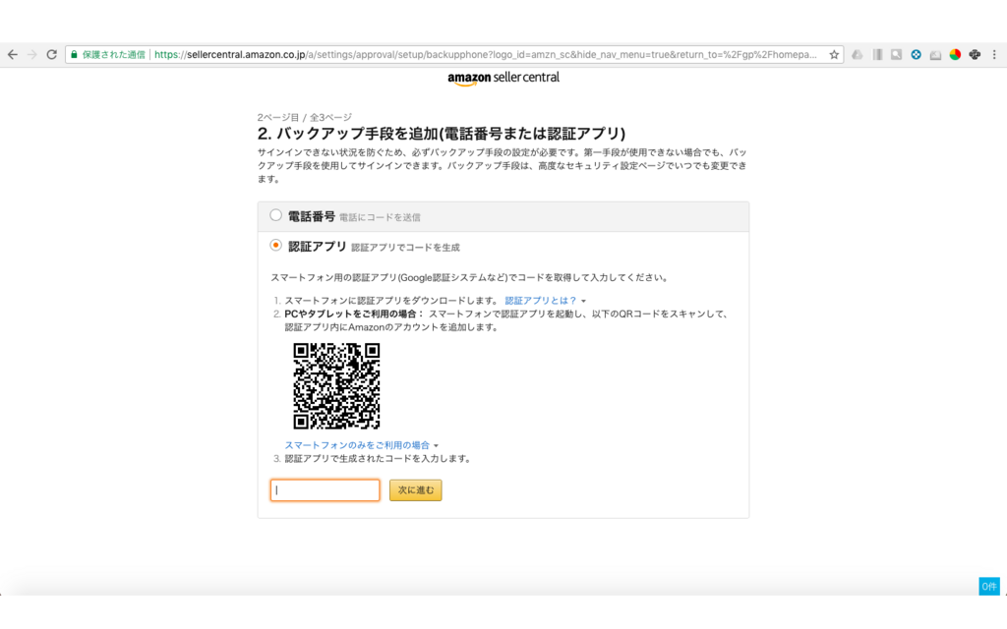Image resolution: width=1007 pixels, height=629 pixels.
Task: Click the 2ページ目 / 全3ページ text
Action: pos(305,118)
